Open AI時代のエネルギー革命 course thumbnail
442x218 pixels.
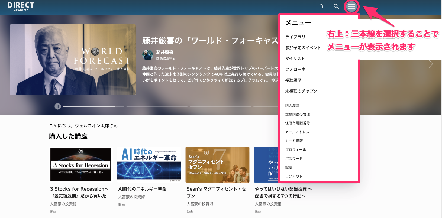pyautogui.click(x=149, y=165)
